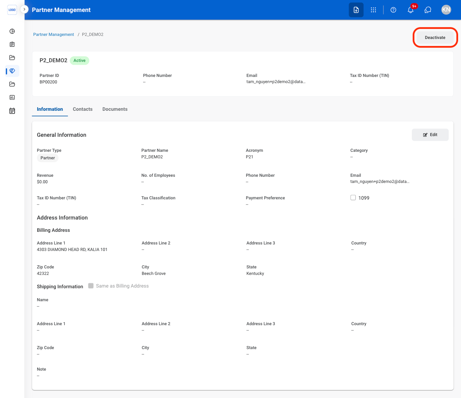Click Partner Name value P2_DEMO2
This screenshot has width=461, height=398.
tap(152, 157)
